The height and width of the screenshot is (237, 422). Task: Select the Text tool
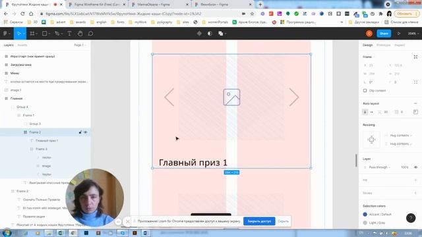coord(69,34)
